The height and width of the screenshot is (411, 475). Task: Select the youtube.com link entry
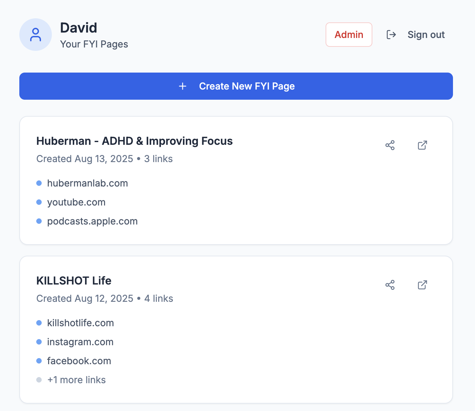click(76, 202)
